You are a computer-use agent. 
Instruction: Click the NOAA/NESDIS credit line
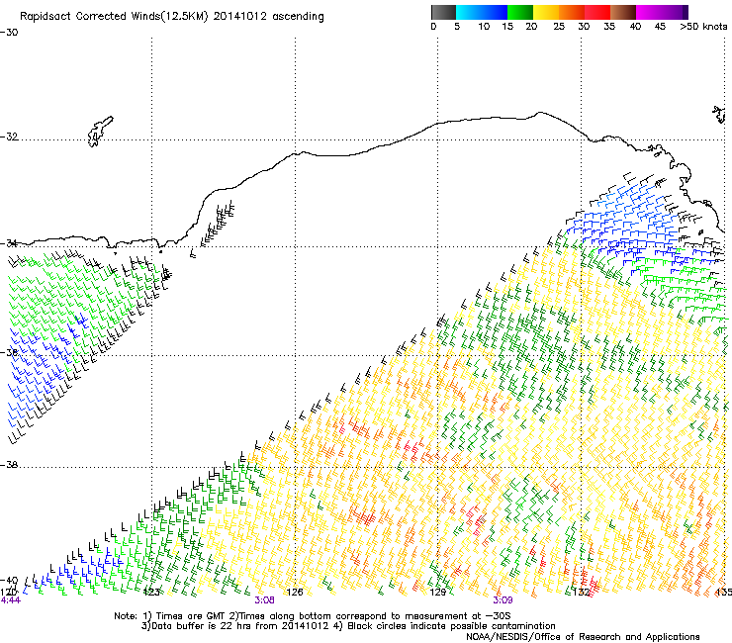point(583,637)
